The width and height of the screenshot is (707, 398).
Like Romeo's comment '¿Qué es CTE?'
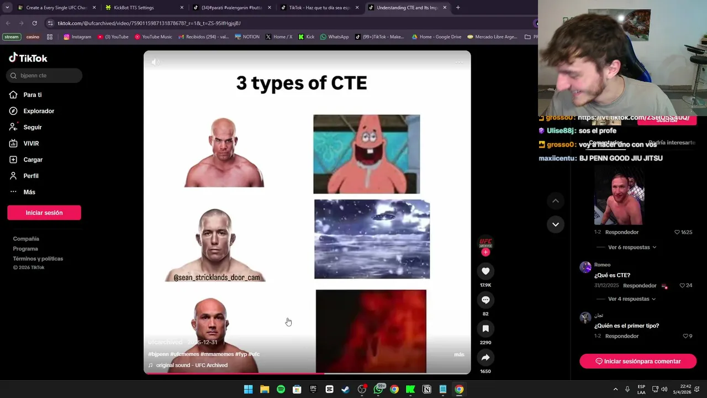click(x=682, y=286)
